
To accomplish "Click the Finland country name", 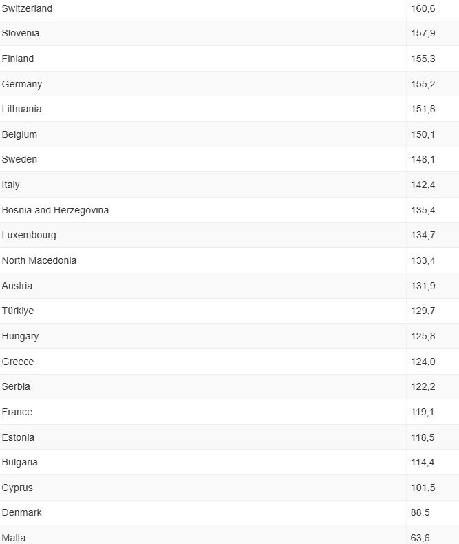I will pos(18,59).
